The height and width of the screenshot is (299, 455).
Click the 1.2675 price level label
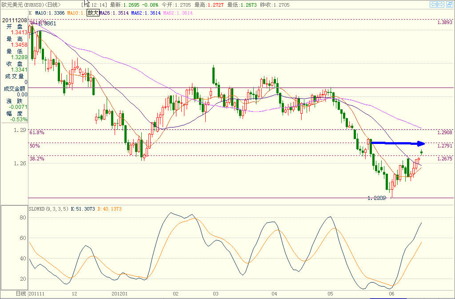pyautogui.click(x=445, y=159)
